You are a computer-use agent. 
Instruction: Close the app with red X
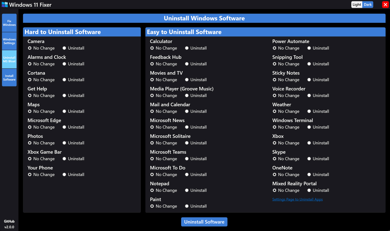(x=385, y=5)
